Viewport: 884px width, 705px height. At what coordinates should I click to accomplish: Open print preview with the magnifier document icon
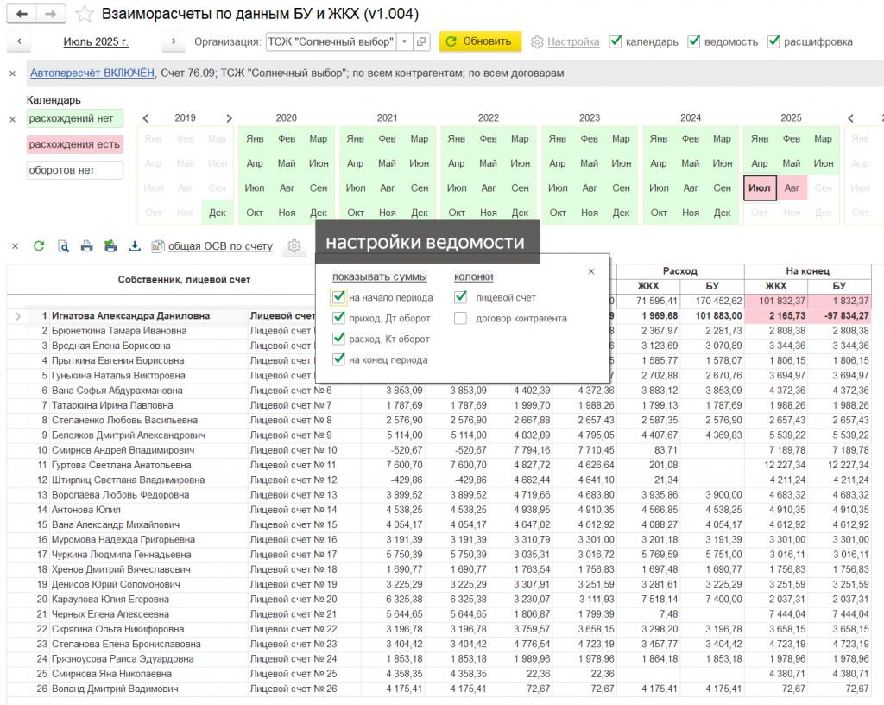(63, 246)
